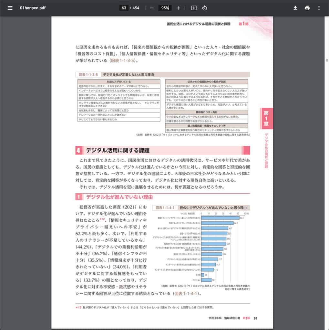Click the 図表1-1-4-1 chart label box
Image resolution: width=329 pixels, height=330 pixels.
(165, 208)
